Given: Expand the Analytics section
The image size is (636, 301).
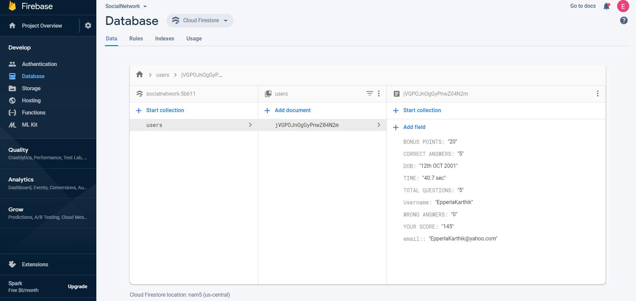Looking at the screenshot, I should [x=48, y=183].
